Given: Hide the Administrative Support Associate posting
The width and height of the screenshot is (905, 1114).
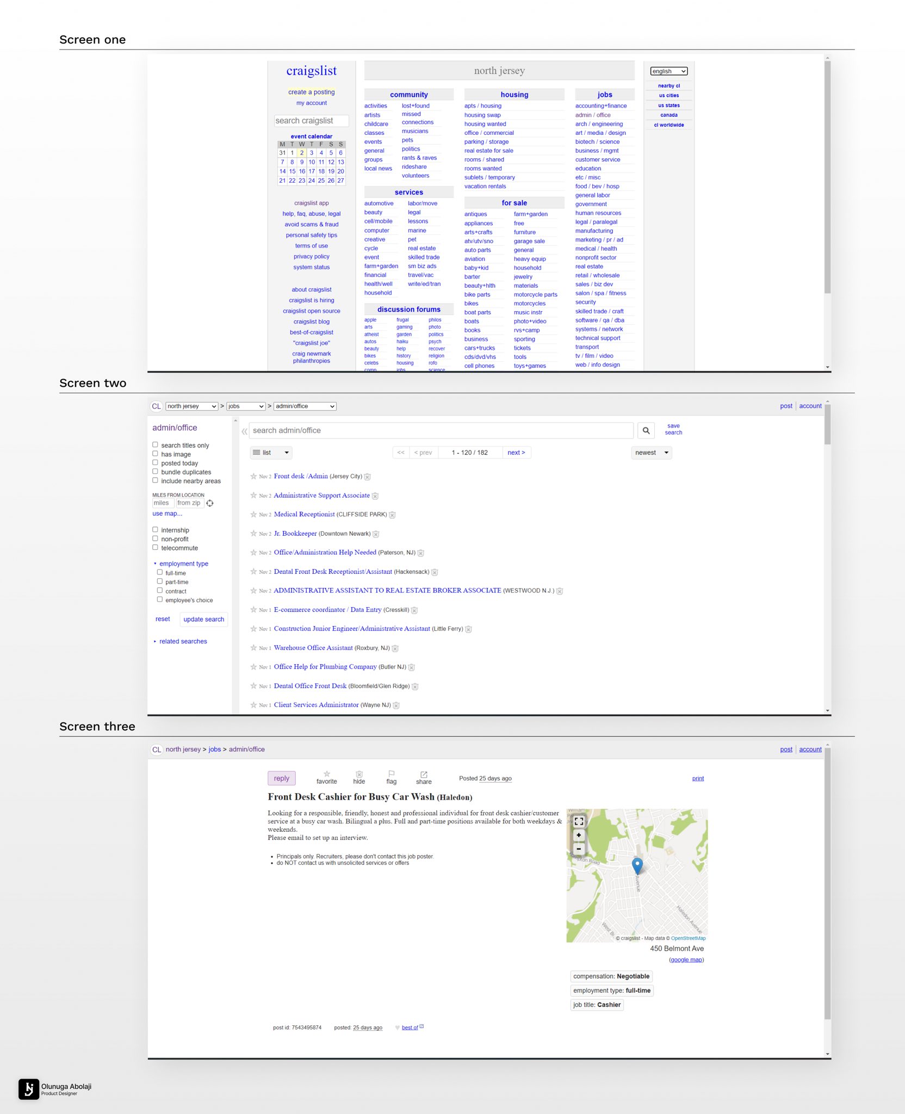Looking at the screenshot, I should tap(375, 496).
